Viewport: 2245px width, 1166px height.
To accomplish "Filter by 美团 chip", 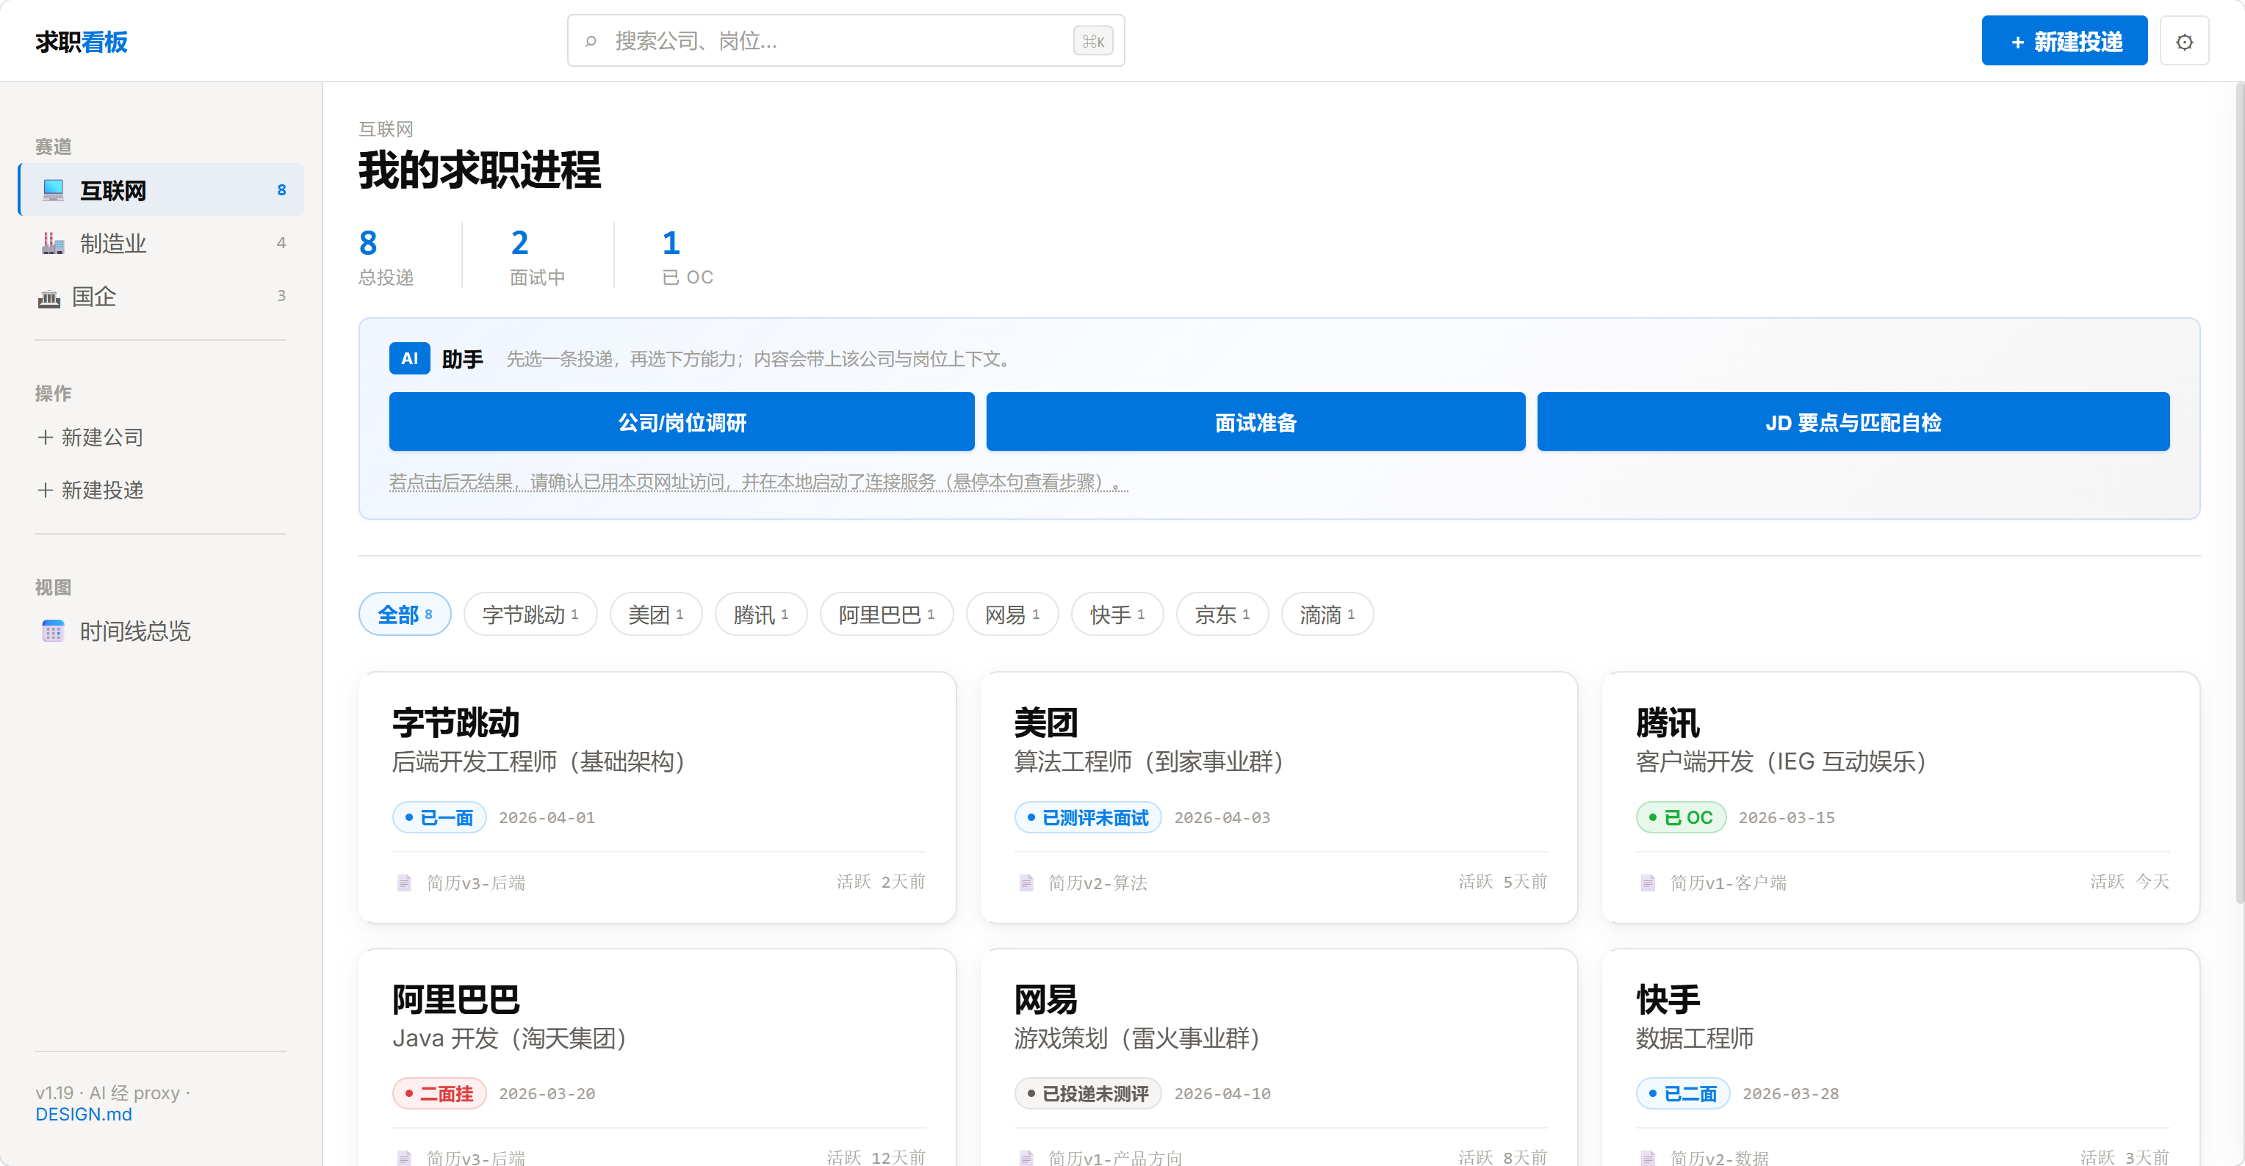I will coord(656,615).
